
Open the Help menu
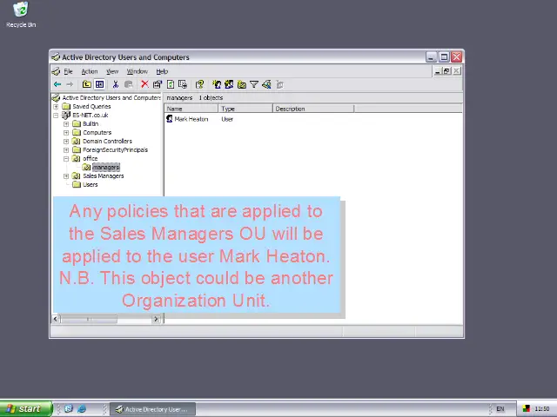click(x=162, y=71)
